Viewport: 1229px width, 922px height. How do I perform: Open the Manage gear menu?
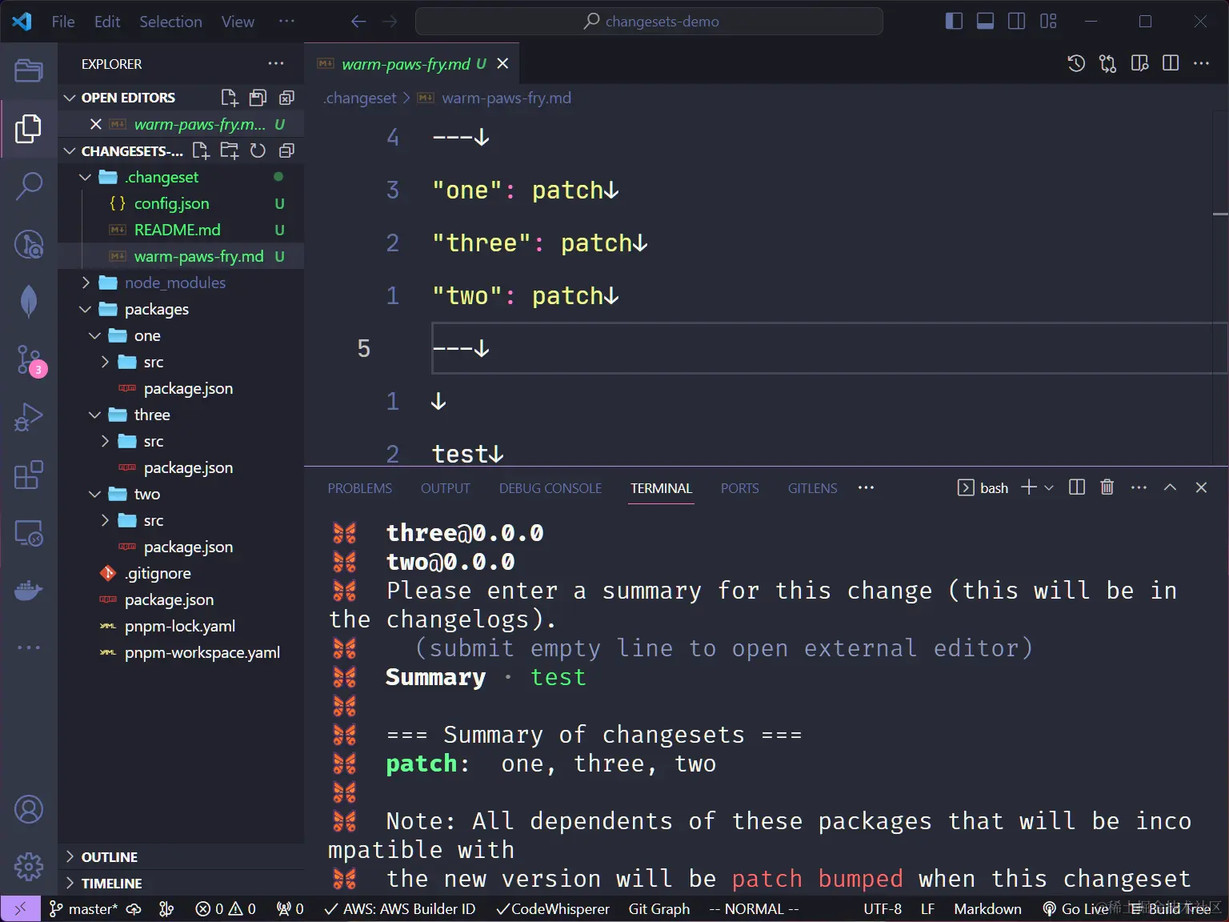pyautogui.click(x=29, y=866)
